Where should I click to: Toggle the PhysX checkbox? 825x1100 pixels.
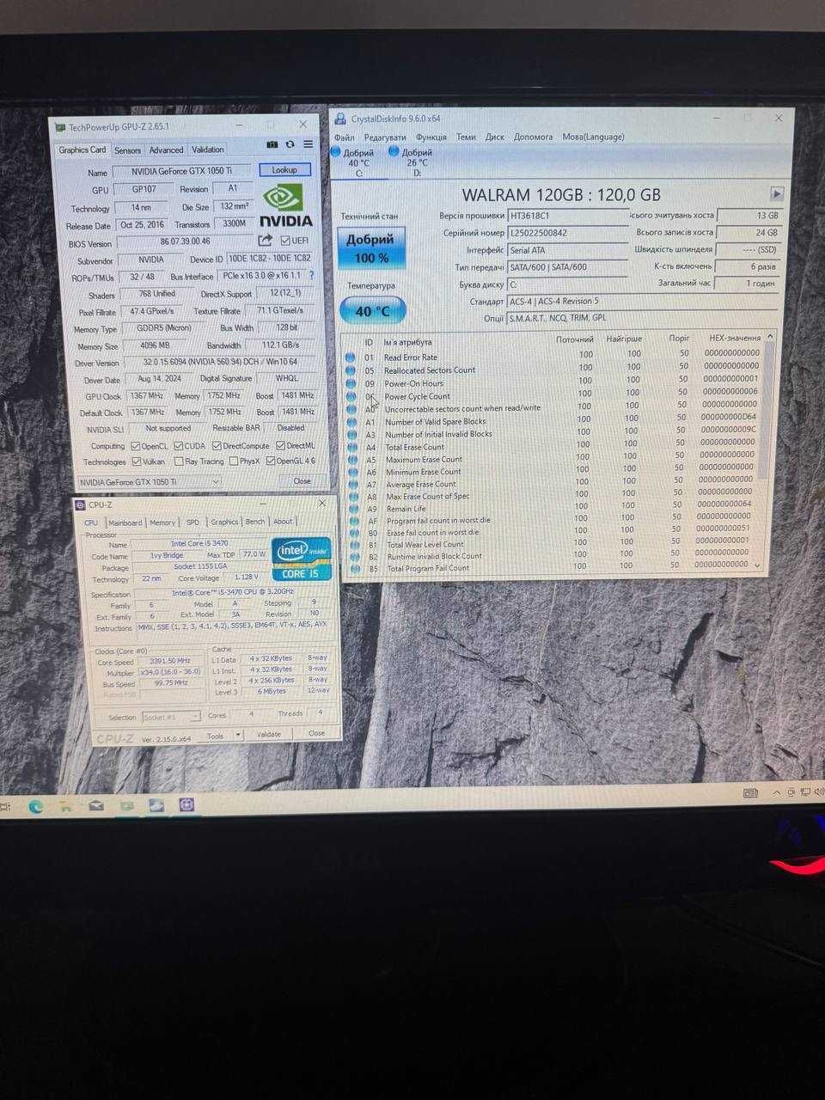[x=234, y=461]
